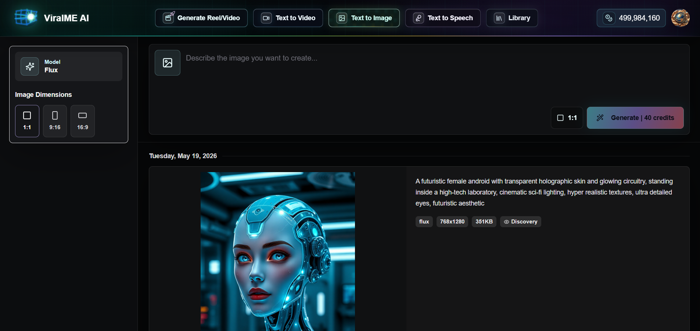Select the 1:1 square image dimension

point(27,121)
